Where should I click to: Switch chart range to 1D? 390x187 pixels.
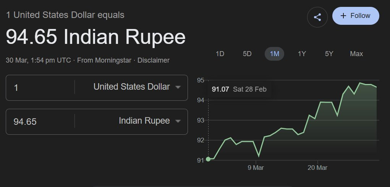(220, 54)
